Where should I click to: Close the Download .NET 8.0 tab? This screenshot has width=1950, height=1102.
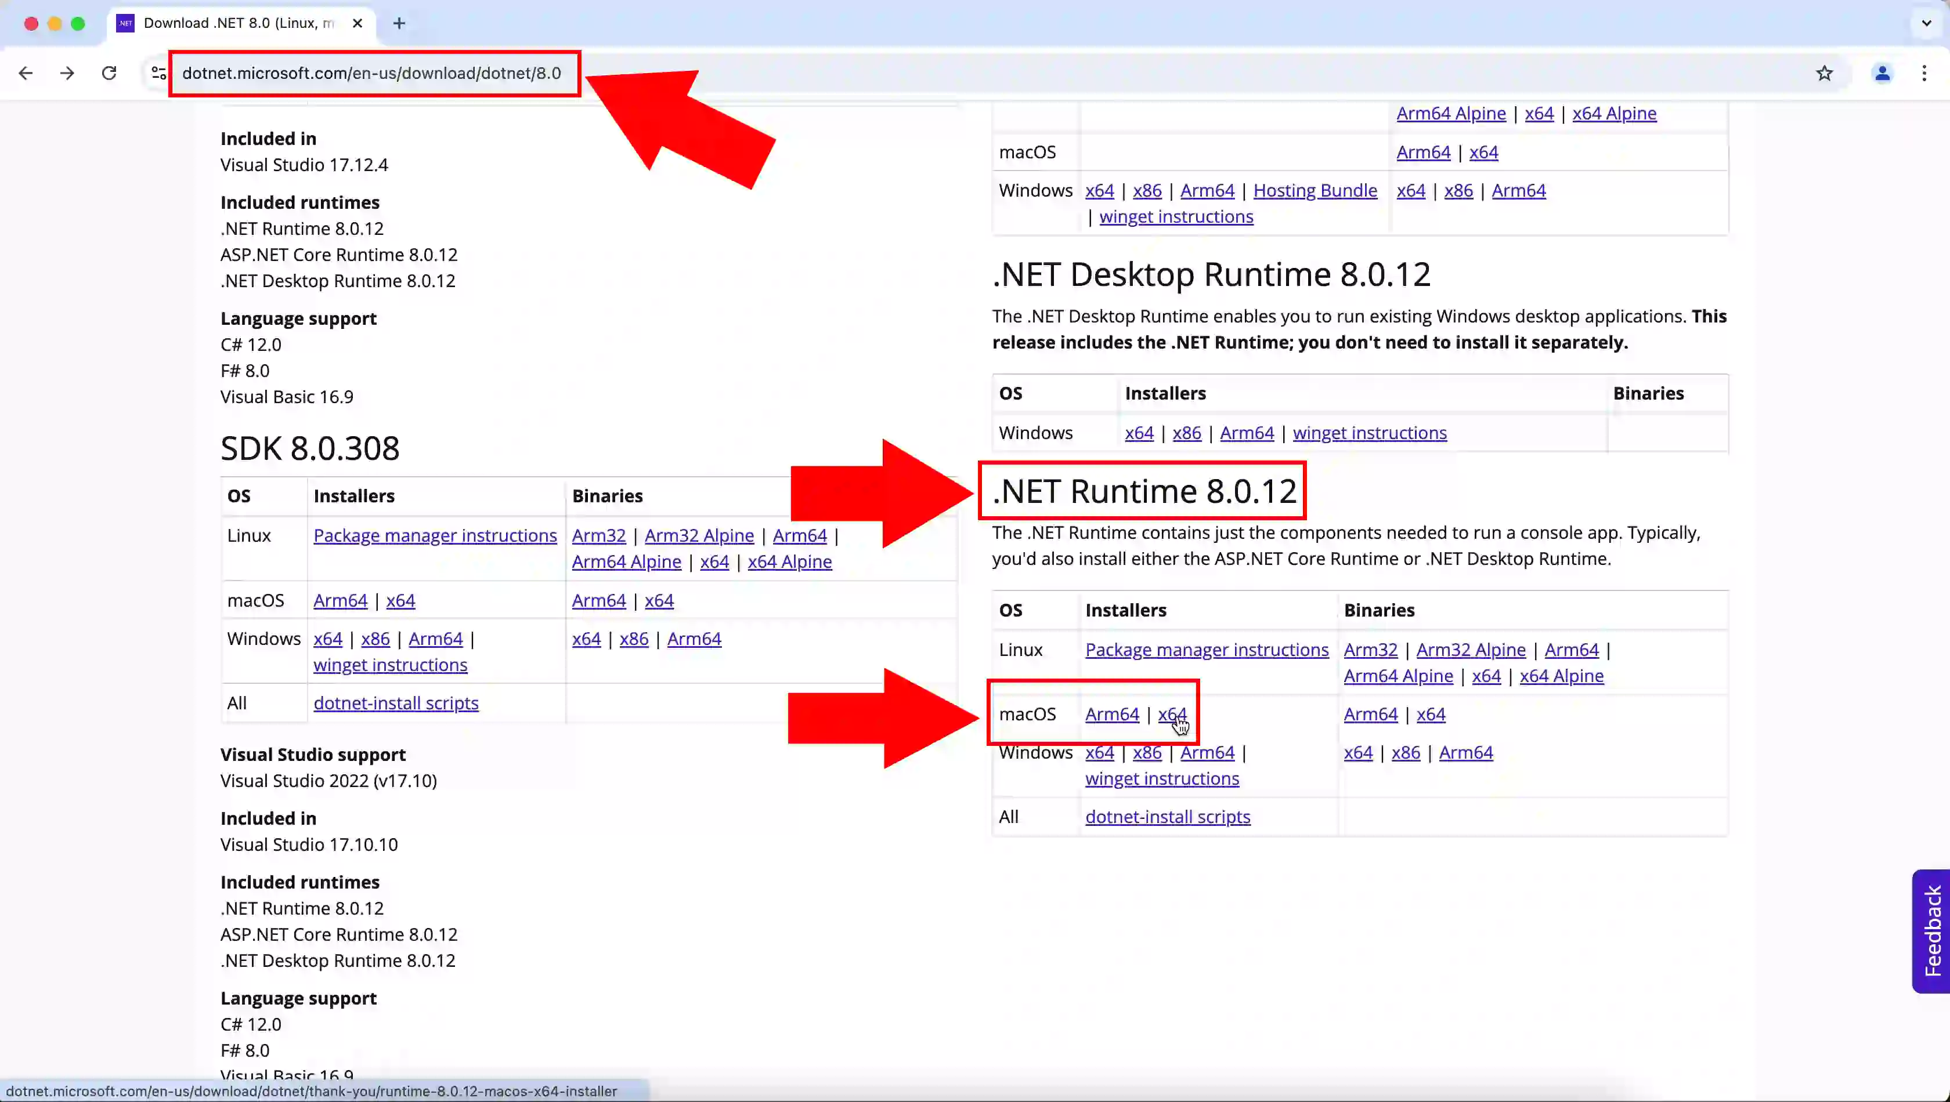pos(358,23)
